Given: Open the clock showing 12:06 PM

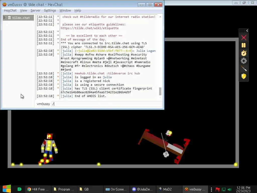Looking at the screenshot, I should point(243,189).
